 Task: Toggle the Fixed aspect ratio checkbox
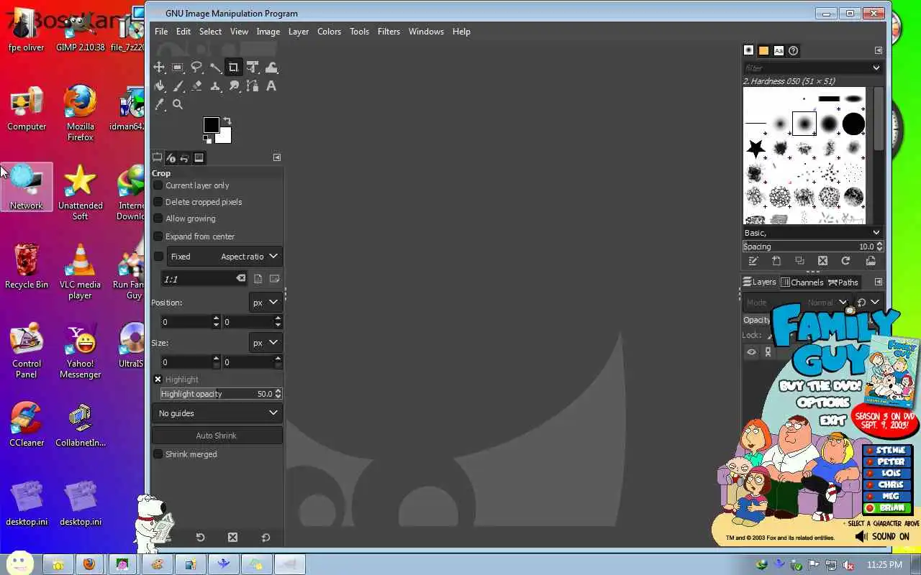[x=159, y=257]
